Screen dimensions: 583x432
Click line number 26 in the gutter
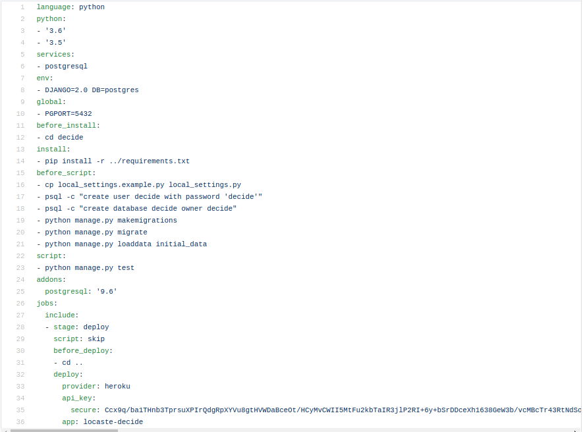(20, 304)
